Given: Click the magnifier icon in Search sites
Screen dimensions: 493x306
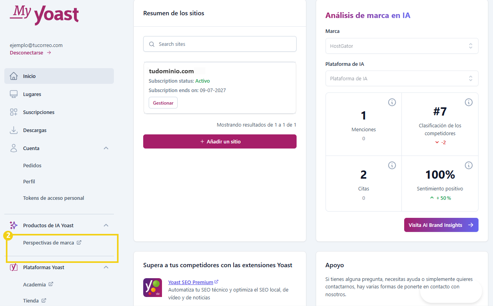Looking at the screenshot, I should pos(152,44).
